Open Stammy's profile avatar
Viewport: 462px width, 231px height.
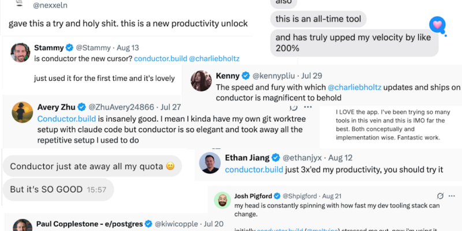[21, 53]
